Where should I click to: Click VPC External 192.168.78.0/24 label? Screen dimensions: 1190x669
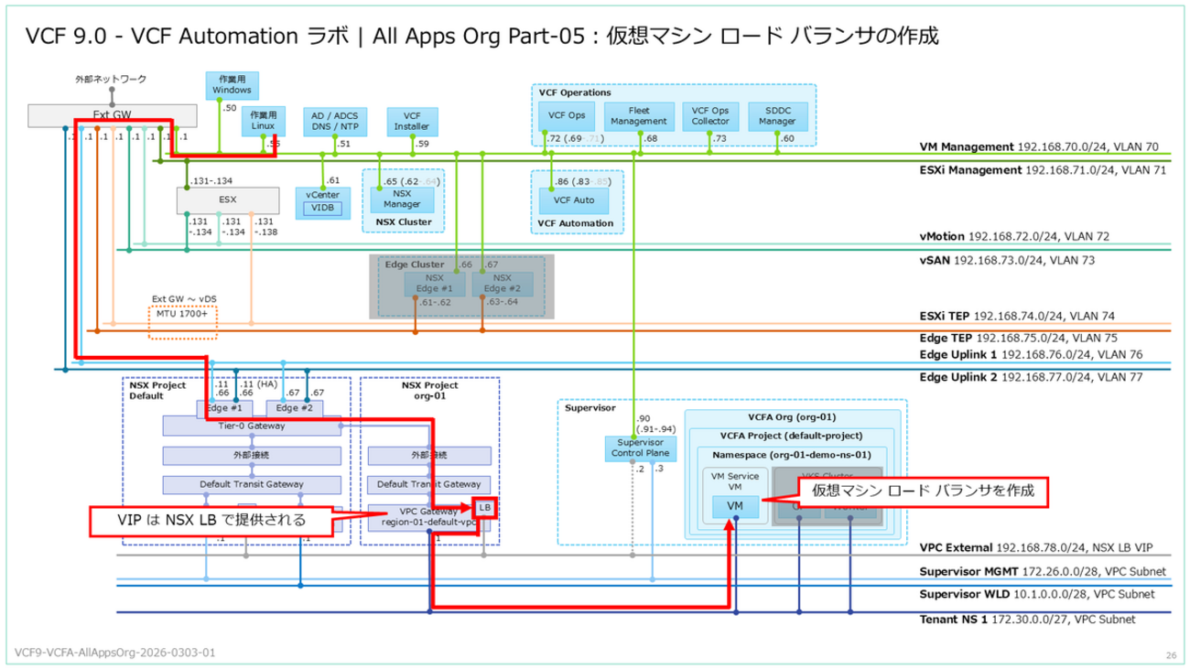(x=1035, y=548)
